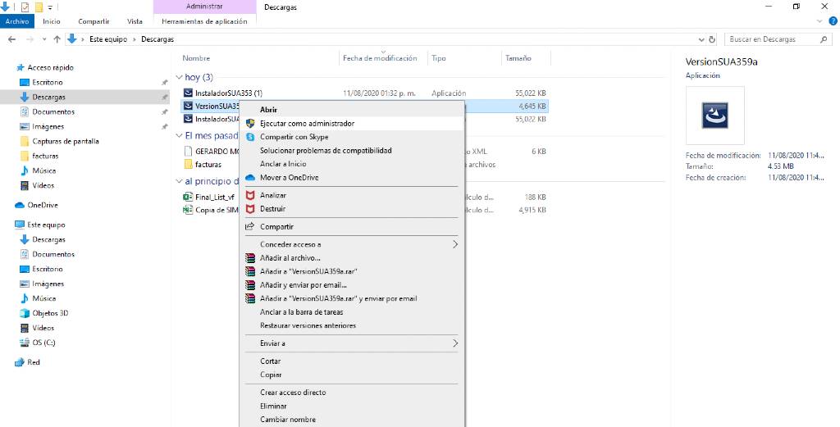Type in the 'Buscar en Descargas' search box
840x427 pixels.
(x=771, y=39)
